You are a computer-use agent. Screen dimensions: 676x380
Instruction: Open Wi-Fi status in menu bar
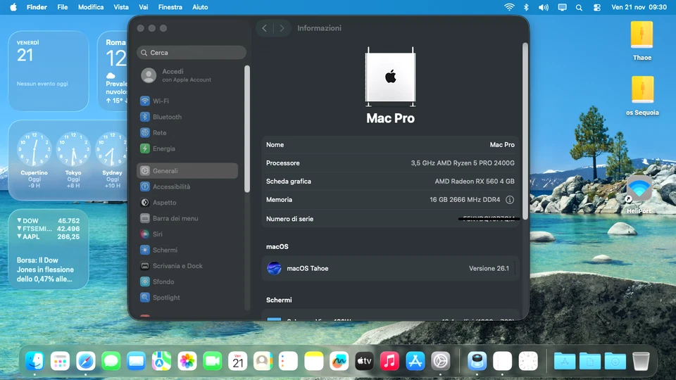[x=509, y=7]
